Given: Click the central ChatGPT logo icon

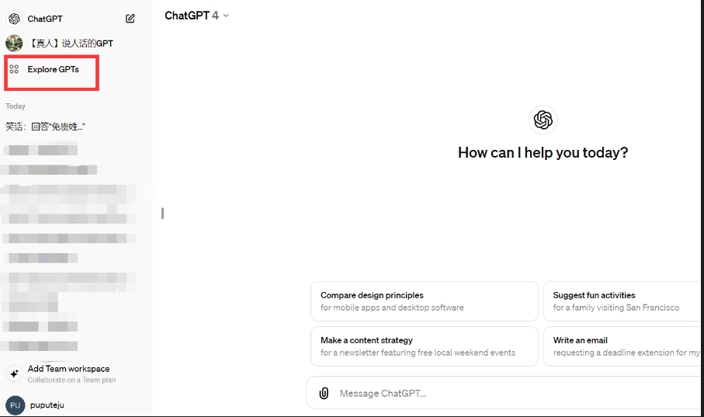Looking at the screenshot, I should pos(543,120).
